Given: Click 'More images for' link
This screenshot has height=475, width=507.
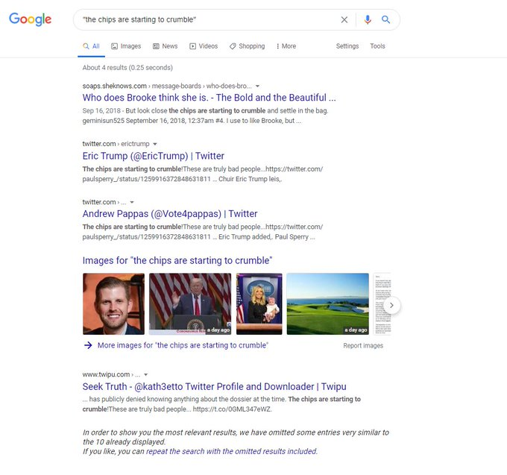Looking at the screenshot, I should 183,345.
